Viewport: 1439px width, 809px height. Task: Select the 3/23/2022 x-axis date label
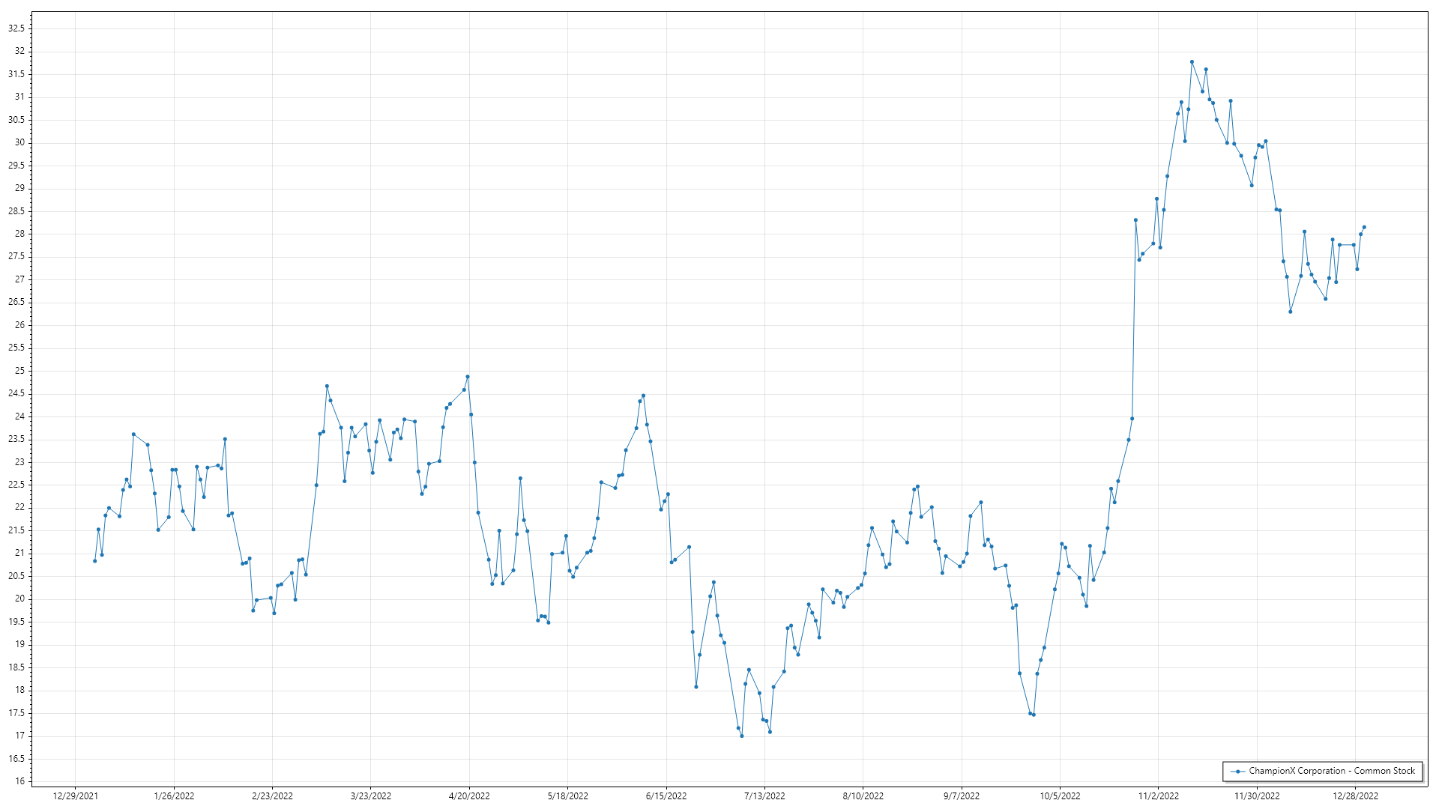371,796
